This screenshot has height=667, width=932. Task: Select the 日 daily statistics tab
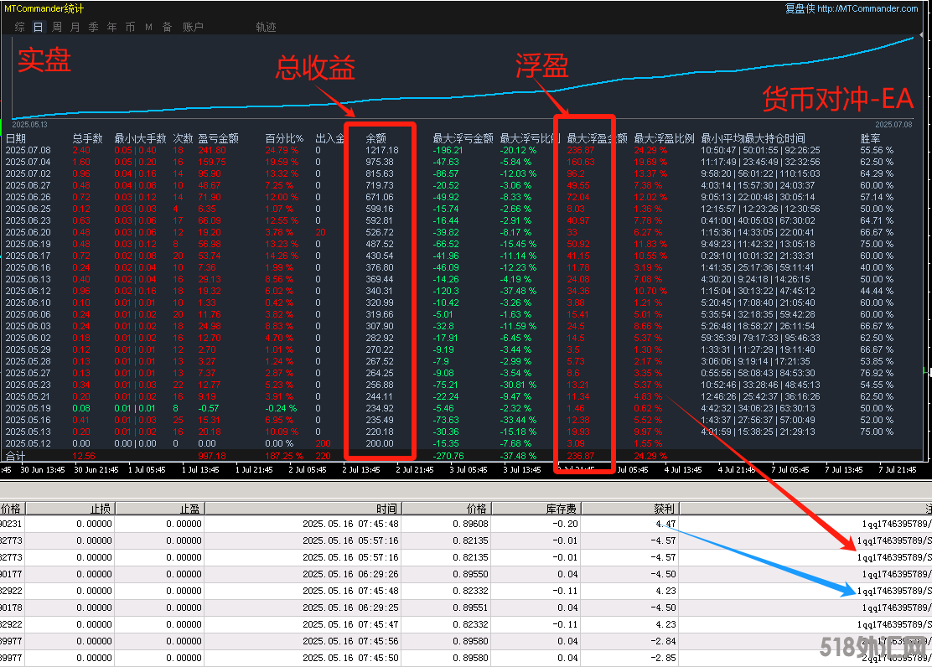(38, 27)
